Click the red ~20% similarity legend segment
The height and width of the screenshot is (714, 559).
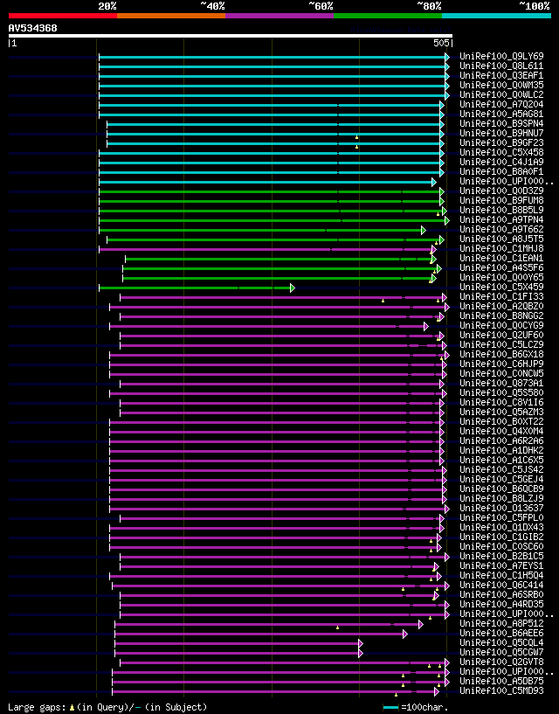click(x=63, y=16)
